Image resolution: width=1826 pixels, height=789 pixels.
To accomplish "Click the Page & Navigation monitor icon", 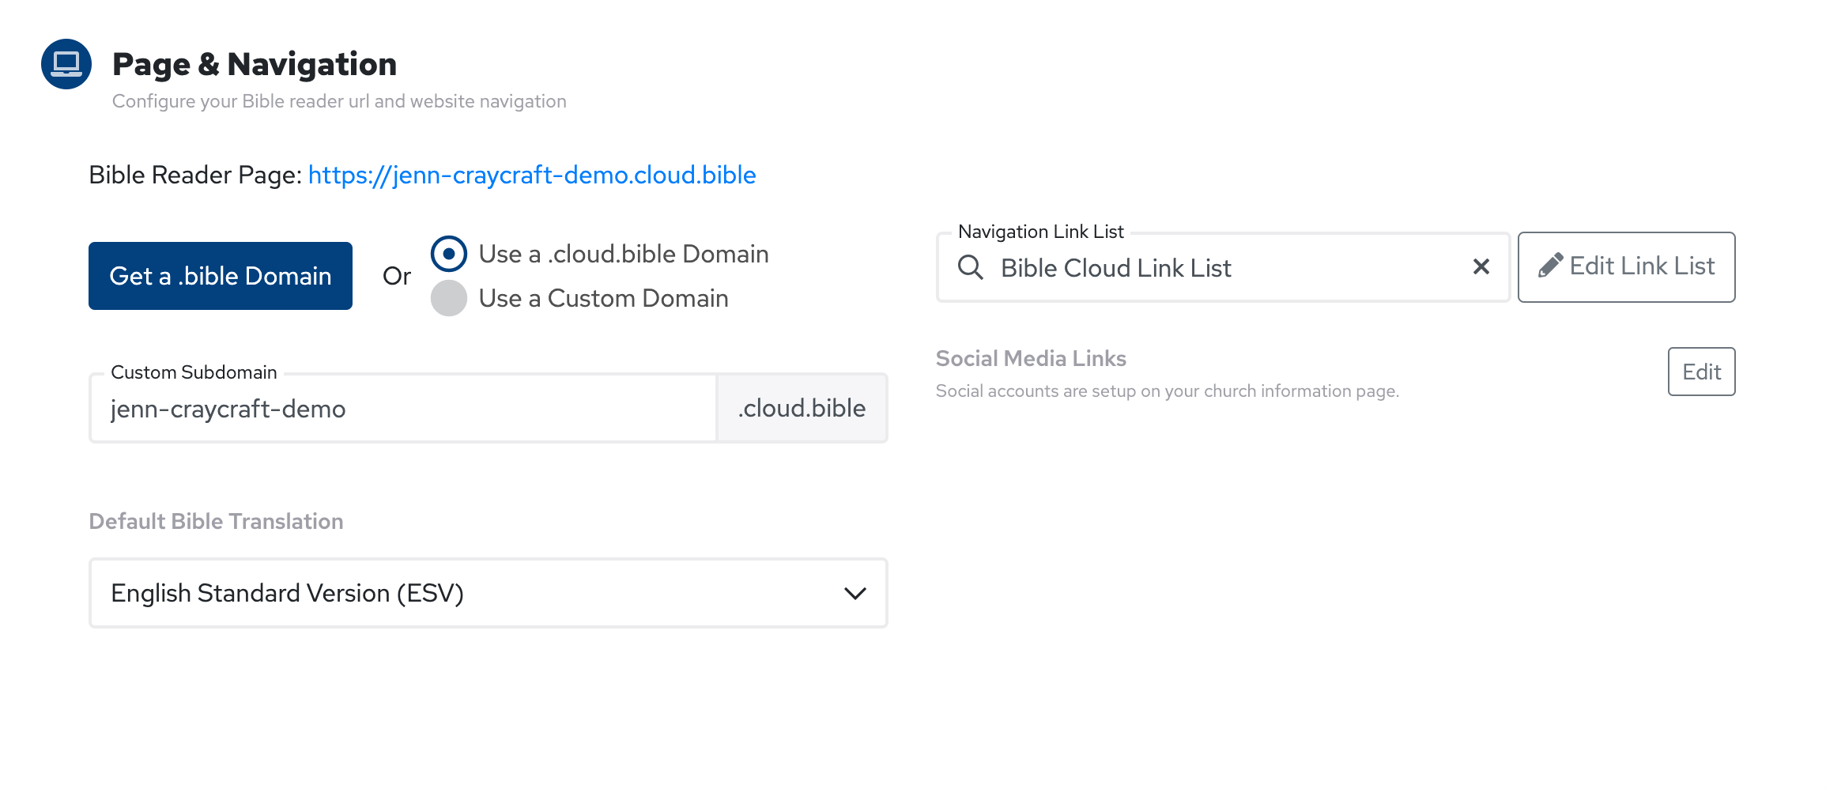I will [x=66, y=66].
